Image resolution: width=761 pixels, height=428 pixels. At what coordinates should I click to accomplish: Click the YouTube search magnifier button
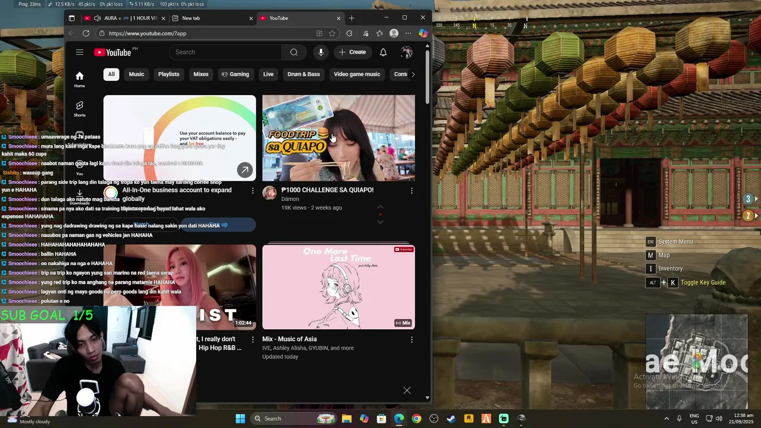[294, 52]
